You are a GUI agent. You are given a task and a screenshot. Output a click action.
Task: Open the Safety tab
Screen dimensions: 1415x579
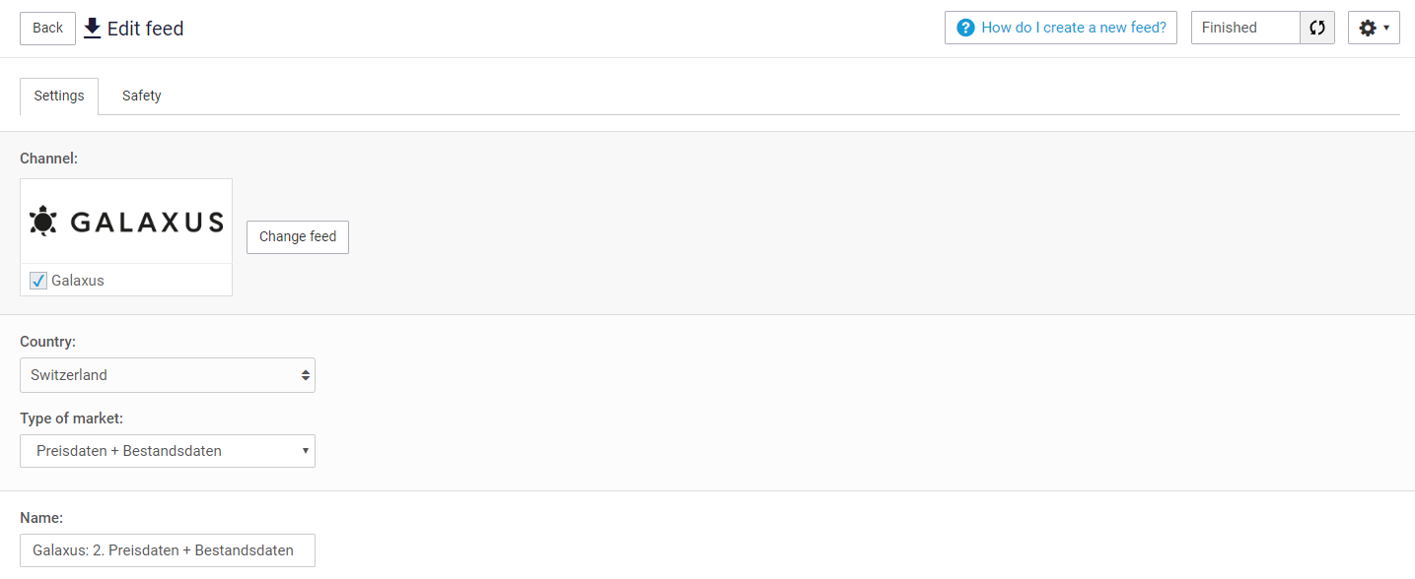coord(141,96)
